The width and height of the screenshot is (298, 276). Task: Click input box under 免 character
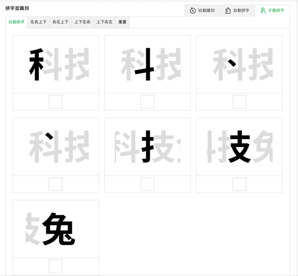[x=55, y=266]
